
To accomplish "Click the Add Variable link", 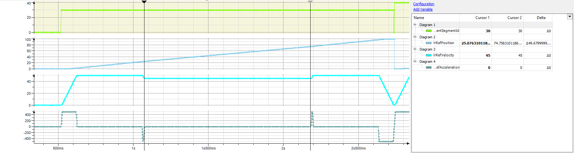I will (x=423, y=9).
